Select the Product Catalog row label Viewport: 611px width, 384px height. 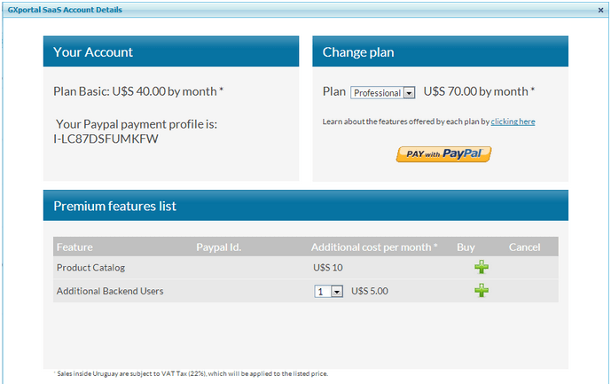pos(90,268)
